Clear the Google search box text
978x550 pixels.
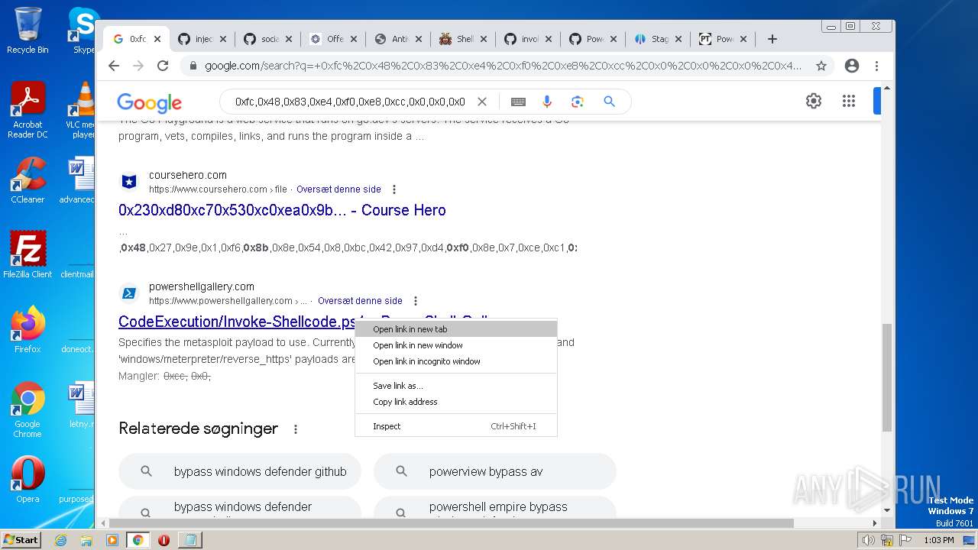[482, 102]
